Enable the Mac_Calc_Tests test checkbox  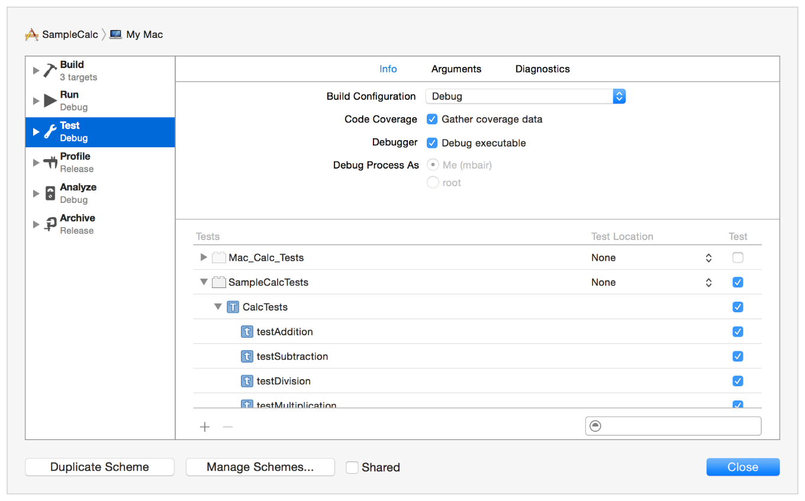pos(738,258)
